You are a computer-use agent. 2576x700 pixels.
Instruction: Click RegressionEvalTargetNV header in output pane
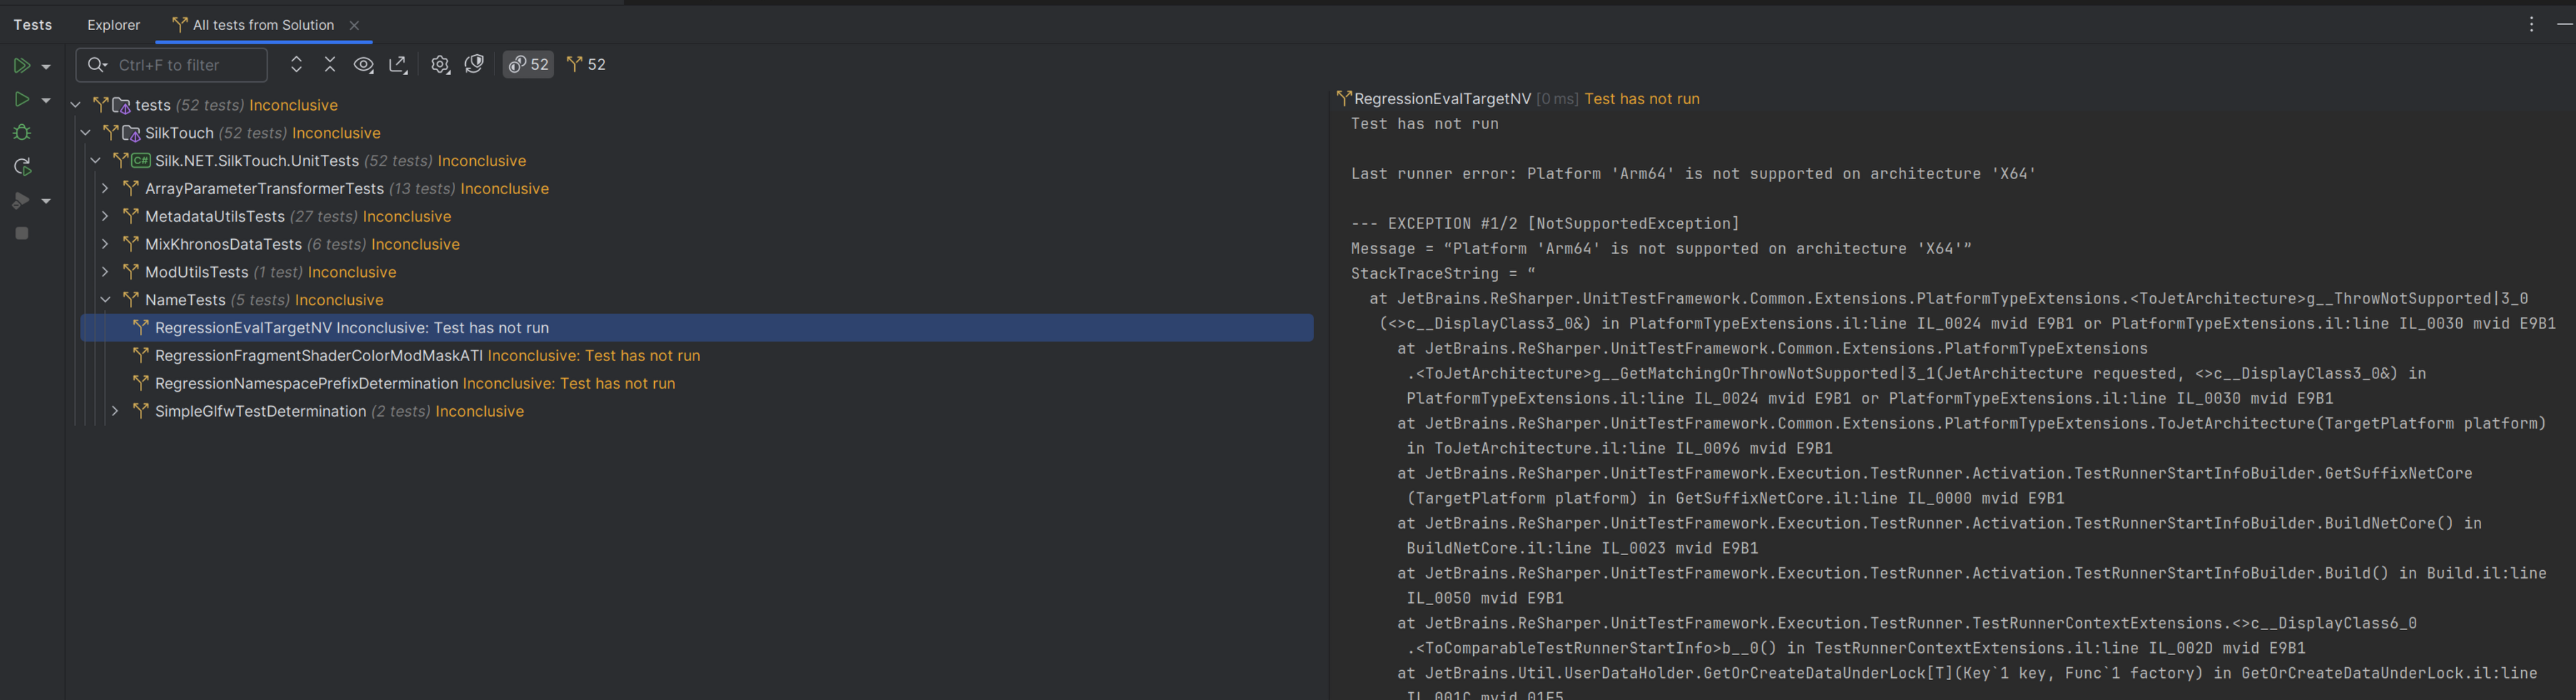point(1442,99)
